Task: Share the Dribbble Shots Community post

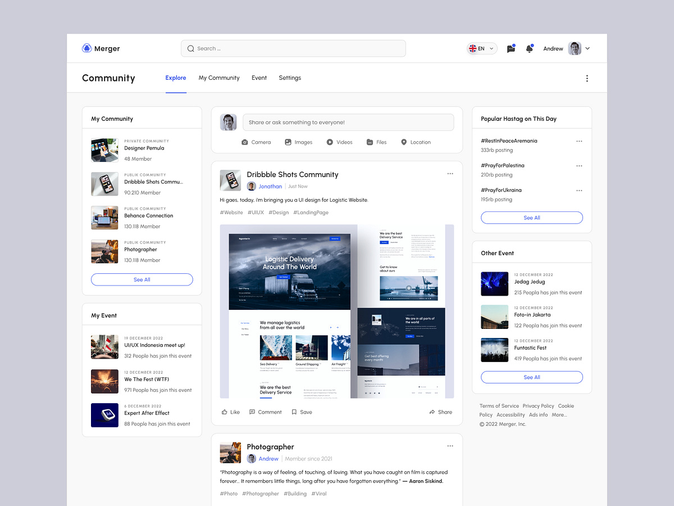Action: point(441,412)
